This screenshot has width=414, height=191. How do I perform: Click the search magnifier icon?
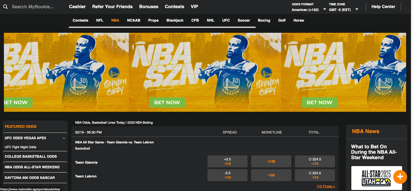point(5,7)
